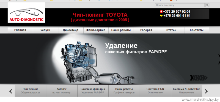This screenshot has width=220, height=102.
Task: Open the Услуги menu item
Action: (45, 30)
